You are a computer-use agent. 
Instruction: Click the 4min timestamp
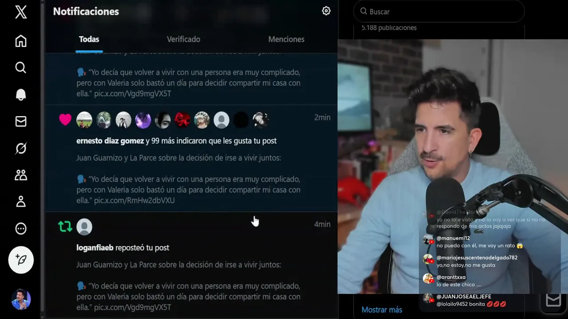322,224
